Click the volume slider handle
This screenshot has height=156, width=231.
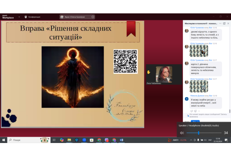[x=198, y=133]
